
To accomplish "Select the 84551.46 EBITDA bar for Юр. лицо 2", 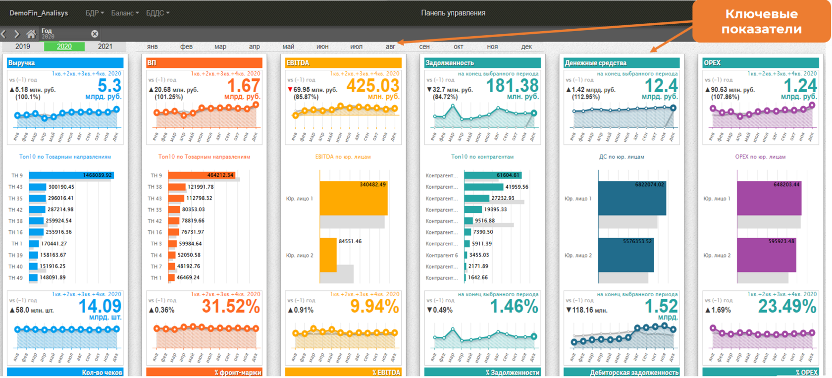I will pyautogui.click(x=328, y=255).
